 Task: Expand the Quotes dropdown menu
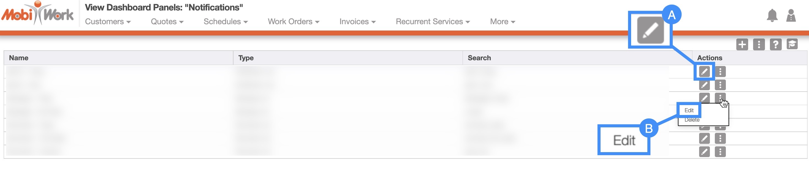coord(167,22)
